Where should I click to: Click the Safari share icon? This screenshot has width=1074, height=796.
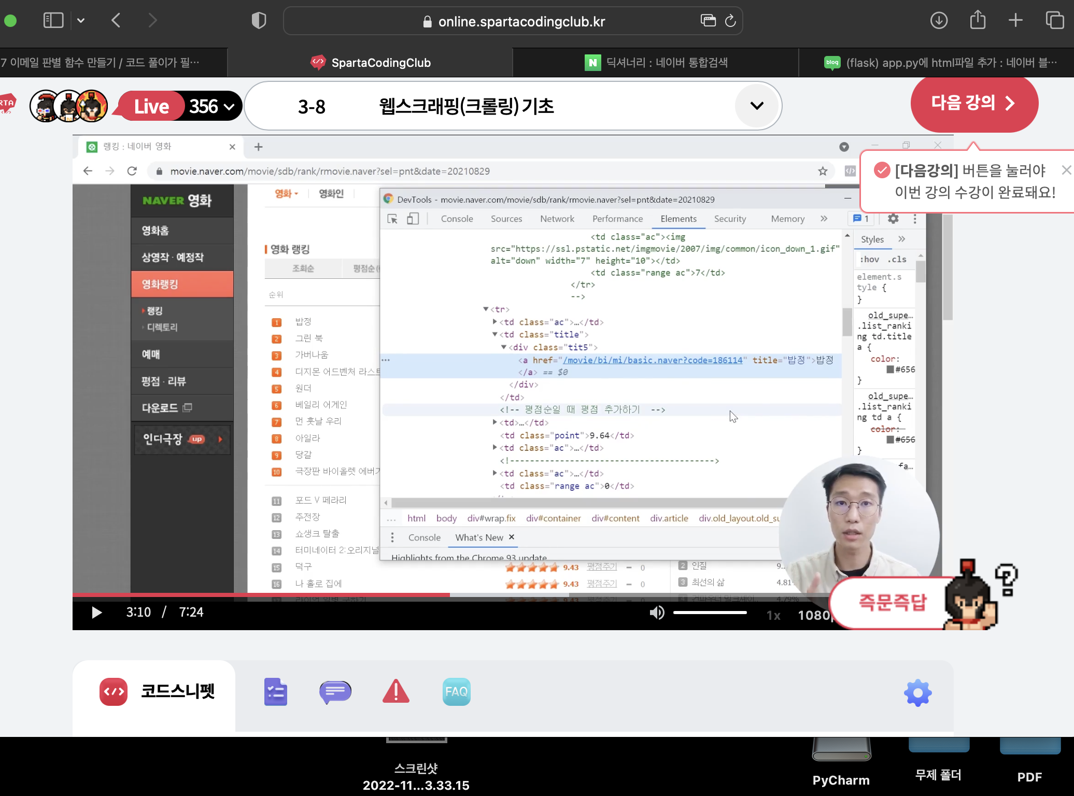pos(978,20)
